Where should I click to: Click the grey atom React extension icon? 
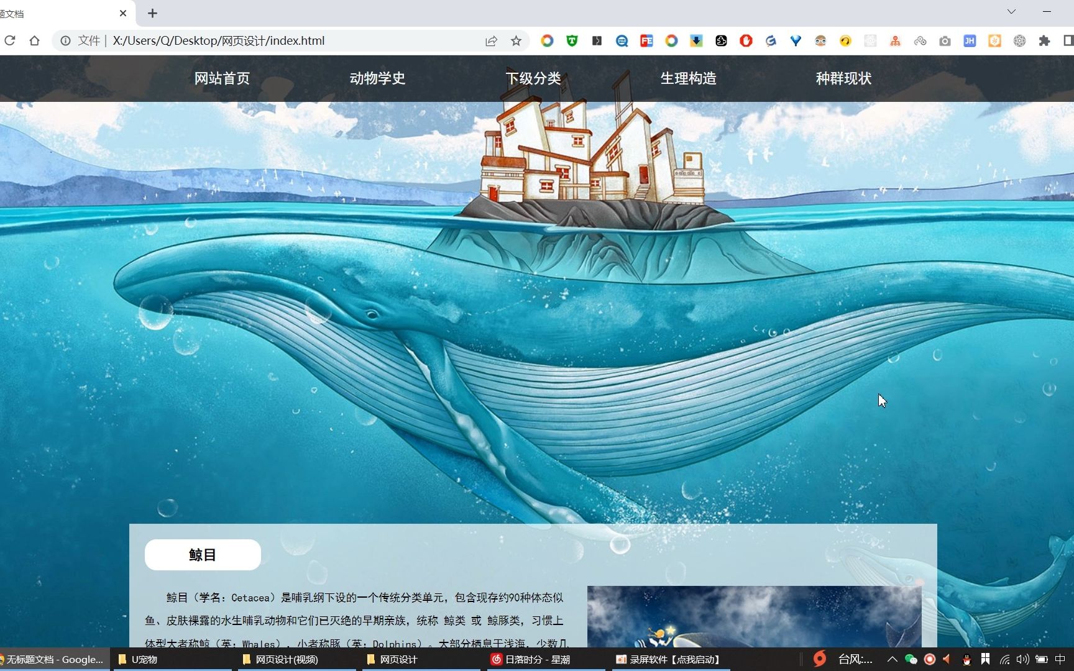pos(1019,41)
